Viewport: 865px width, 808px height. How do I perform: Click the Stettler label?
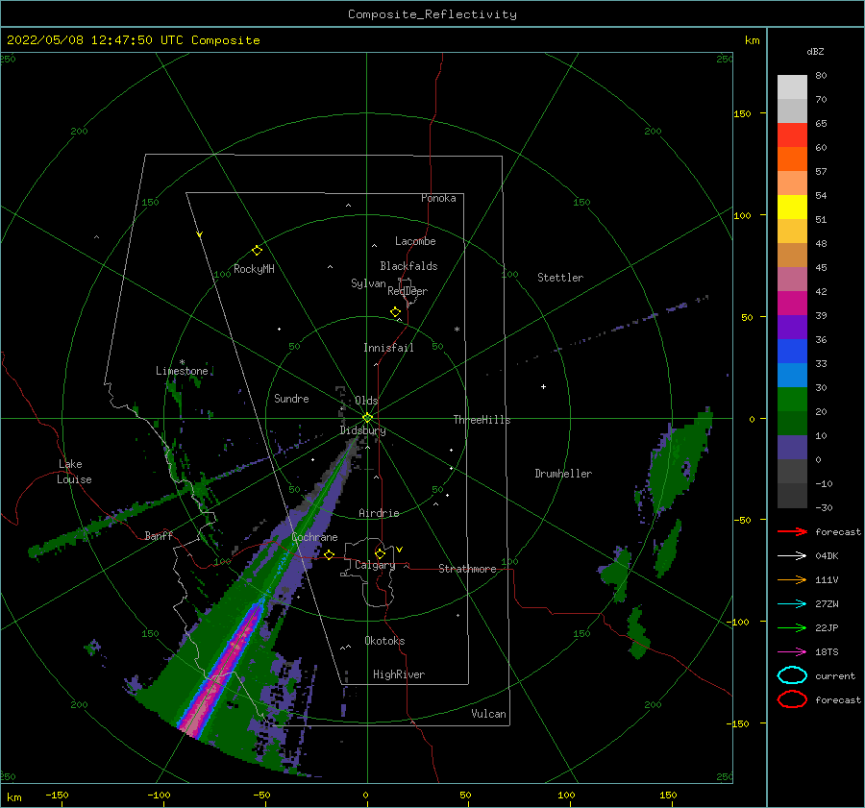(x=560, y=278)
